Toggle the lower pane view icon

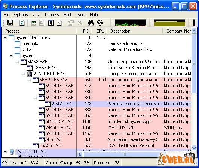[50, 23]
